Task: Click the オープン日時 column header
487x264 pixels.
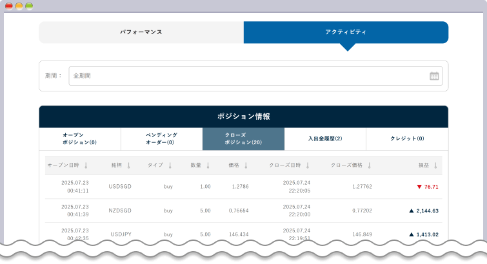Action: tap(63, 165)
